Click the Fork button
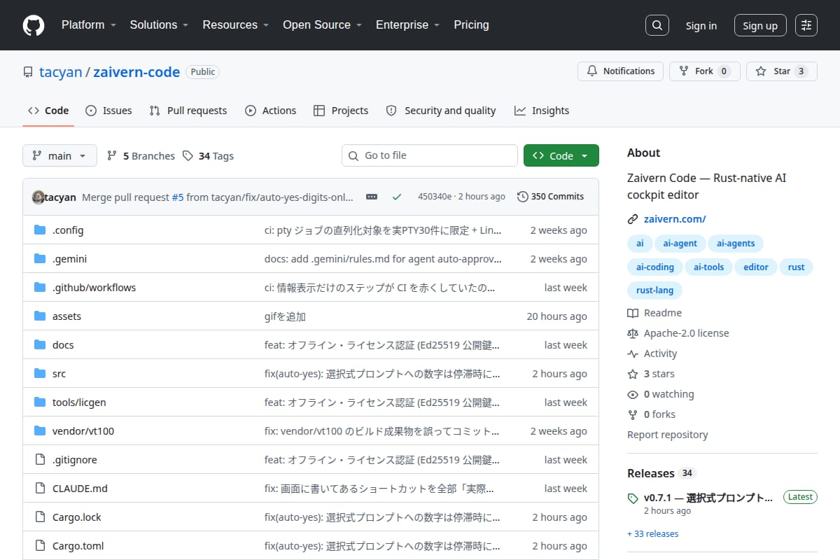Viewport: 840px width, 560px height. [704, 71]
